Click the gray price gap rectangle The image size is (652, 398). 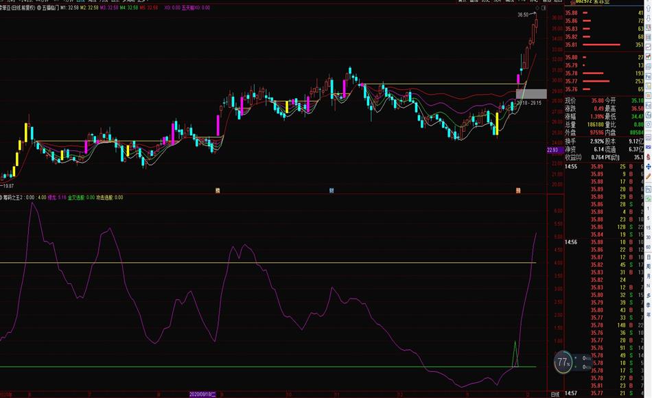pyautogui.click(x=536, y=94)
